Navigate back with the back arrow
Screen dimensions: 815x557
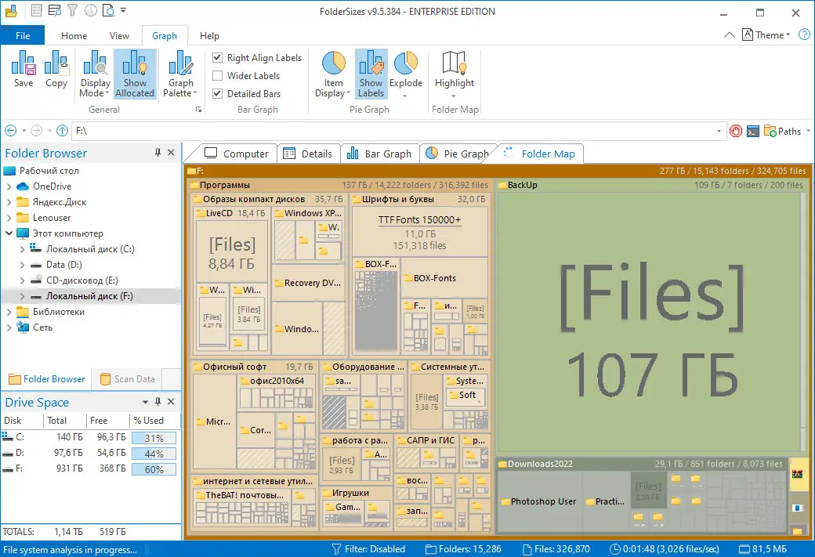pyautogui.click(x=11, y=131)
